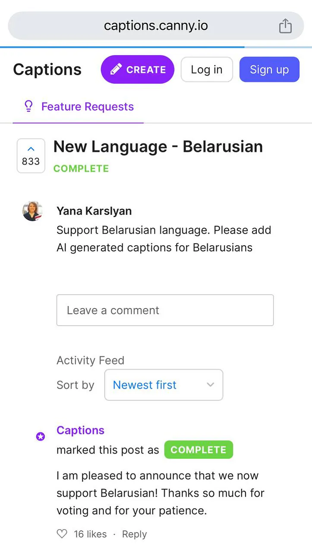Image resolution: width=312 pixels, height=552 pixels.
Task: Click the Captions site title
Action: click(x=47, y=70)
